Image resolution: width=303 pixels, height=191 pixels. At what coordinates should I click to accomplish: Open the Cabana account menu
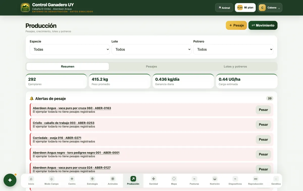270,8
